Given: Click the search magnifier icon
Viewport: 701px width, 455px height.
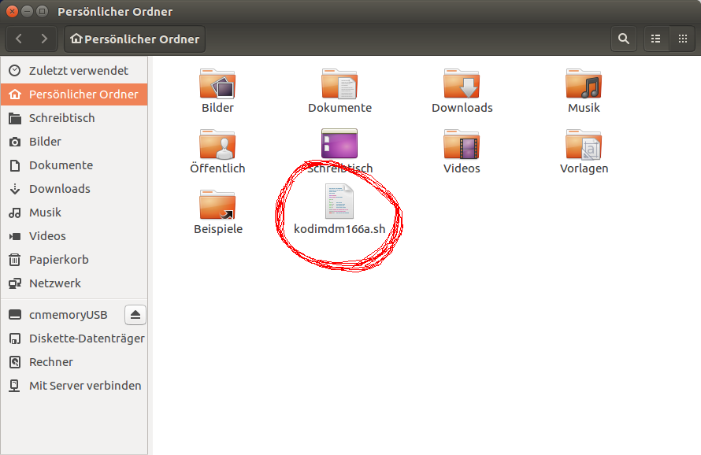Looking at the screenshot, I should tap(624, 39).
